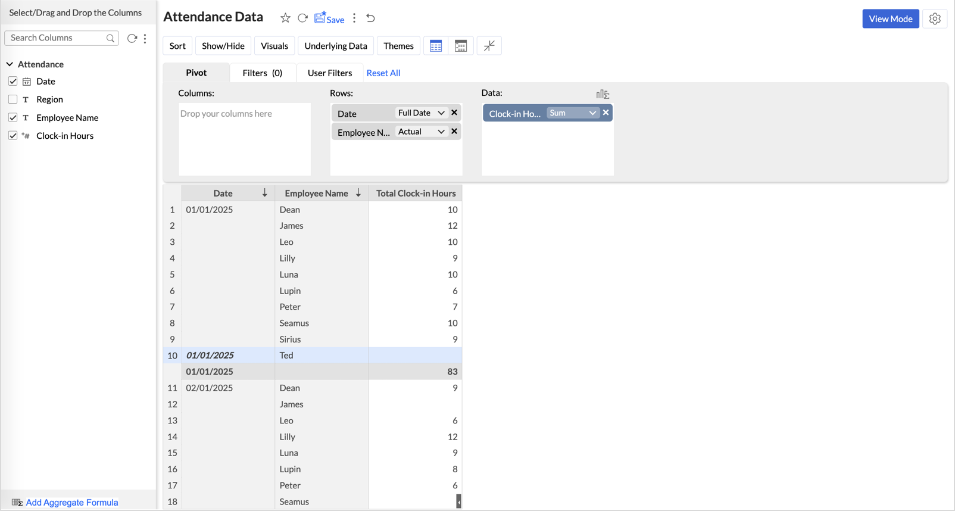Mark the view as favorite with the star icon
This screenshot has width=955, height=511.
[x=285, y=18]
